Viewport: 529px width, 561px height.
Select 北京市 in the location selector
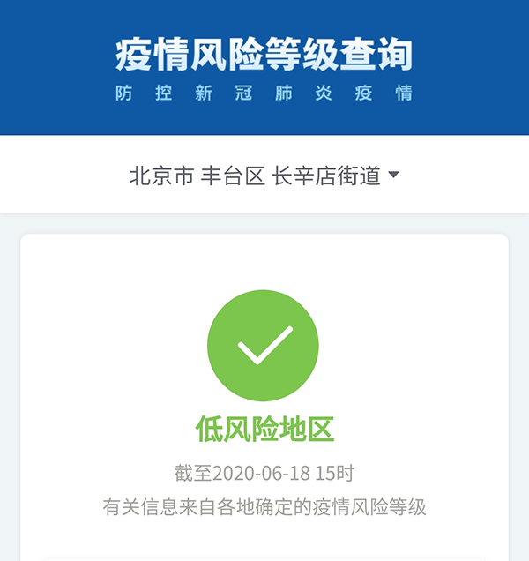(x=161, y=176)
